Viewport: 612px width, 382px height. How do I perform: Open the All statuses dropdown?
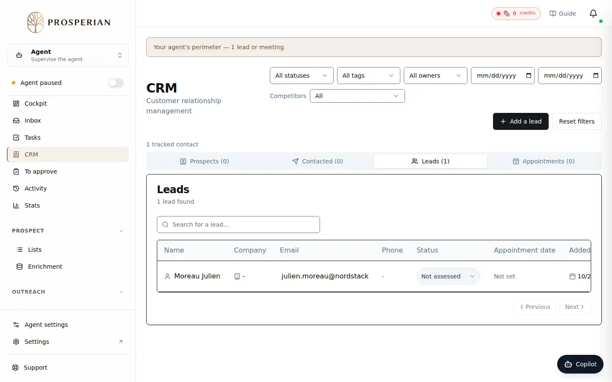point(301,76)
